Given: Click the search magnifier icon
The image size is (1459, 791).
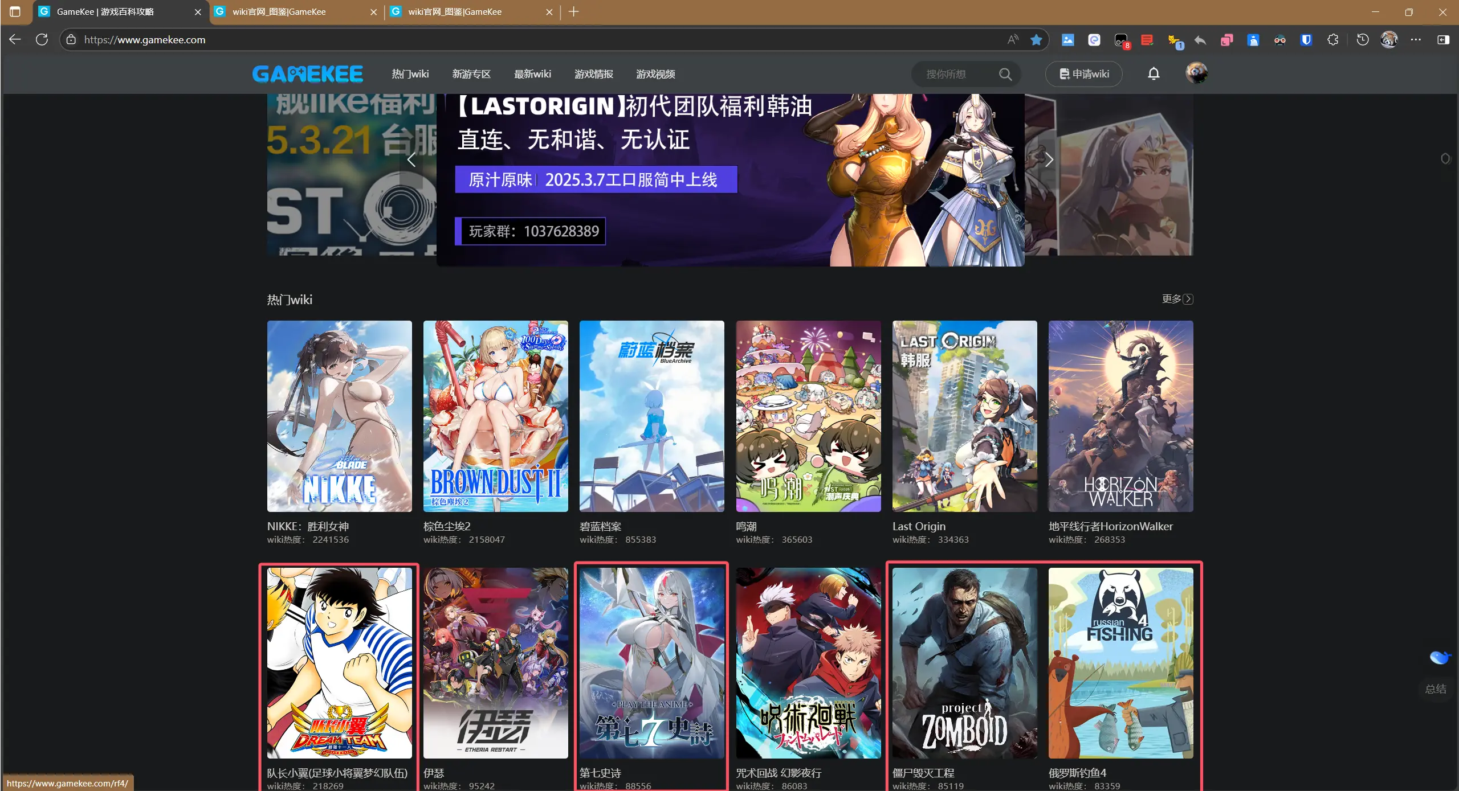Looking at the screenshot, I should (1005, 75).
